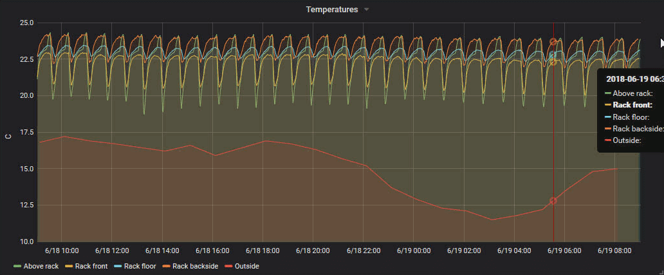Toggle Above rack series in legend
This screenshot has width=664, height=275.
(41, 266)
